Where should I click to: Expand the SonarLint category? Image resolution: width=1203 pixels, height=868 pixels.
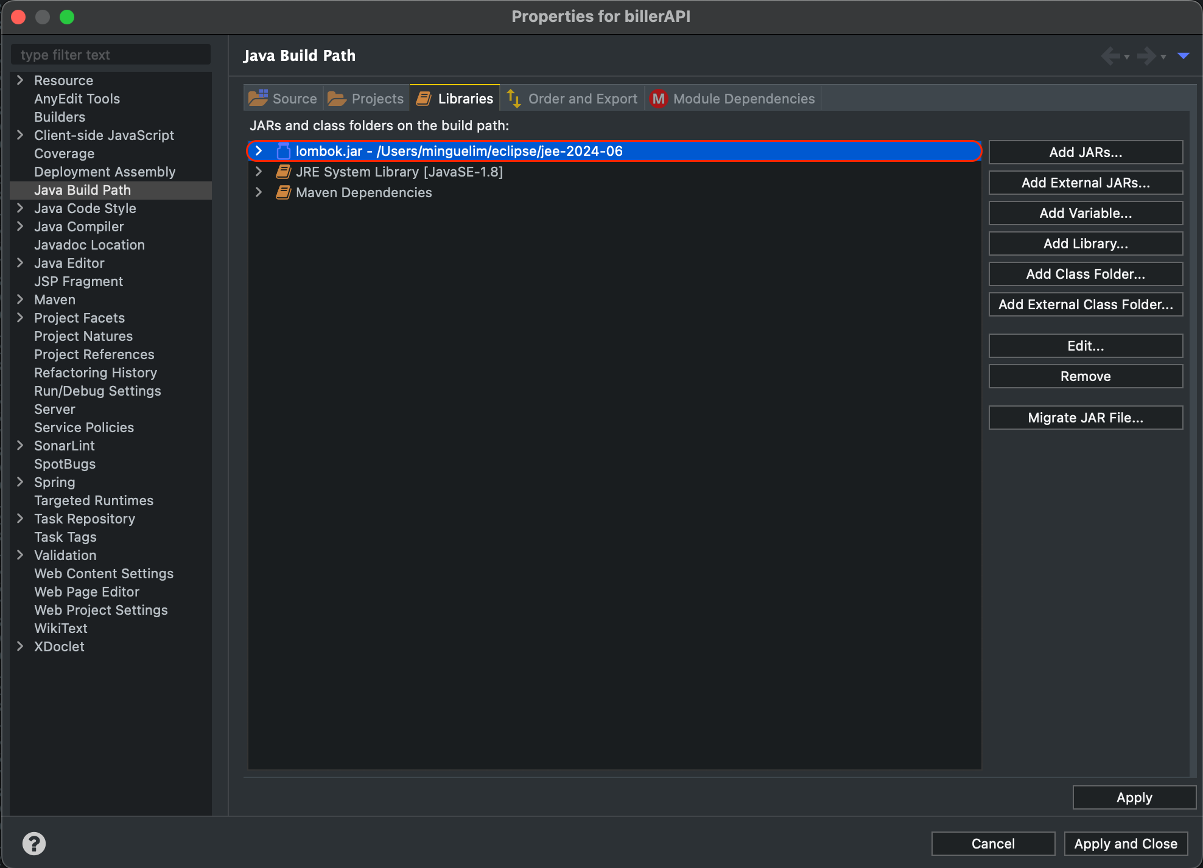coord(20,446)
